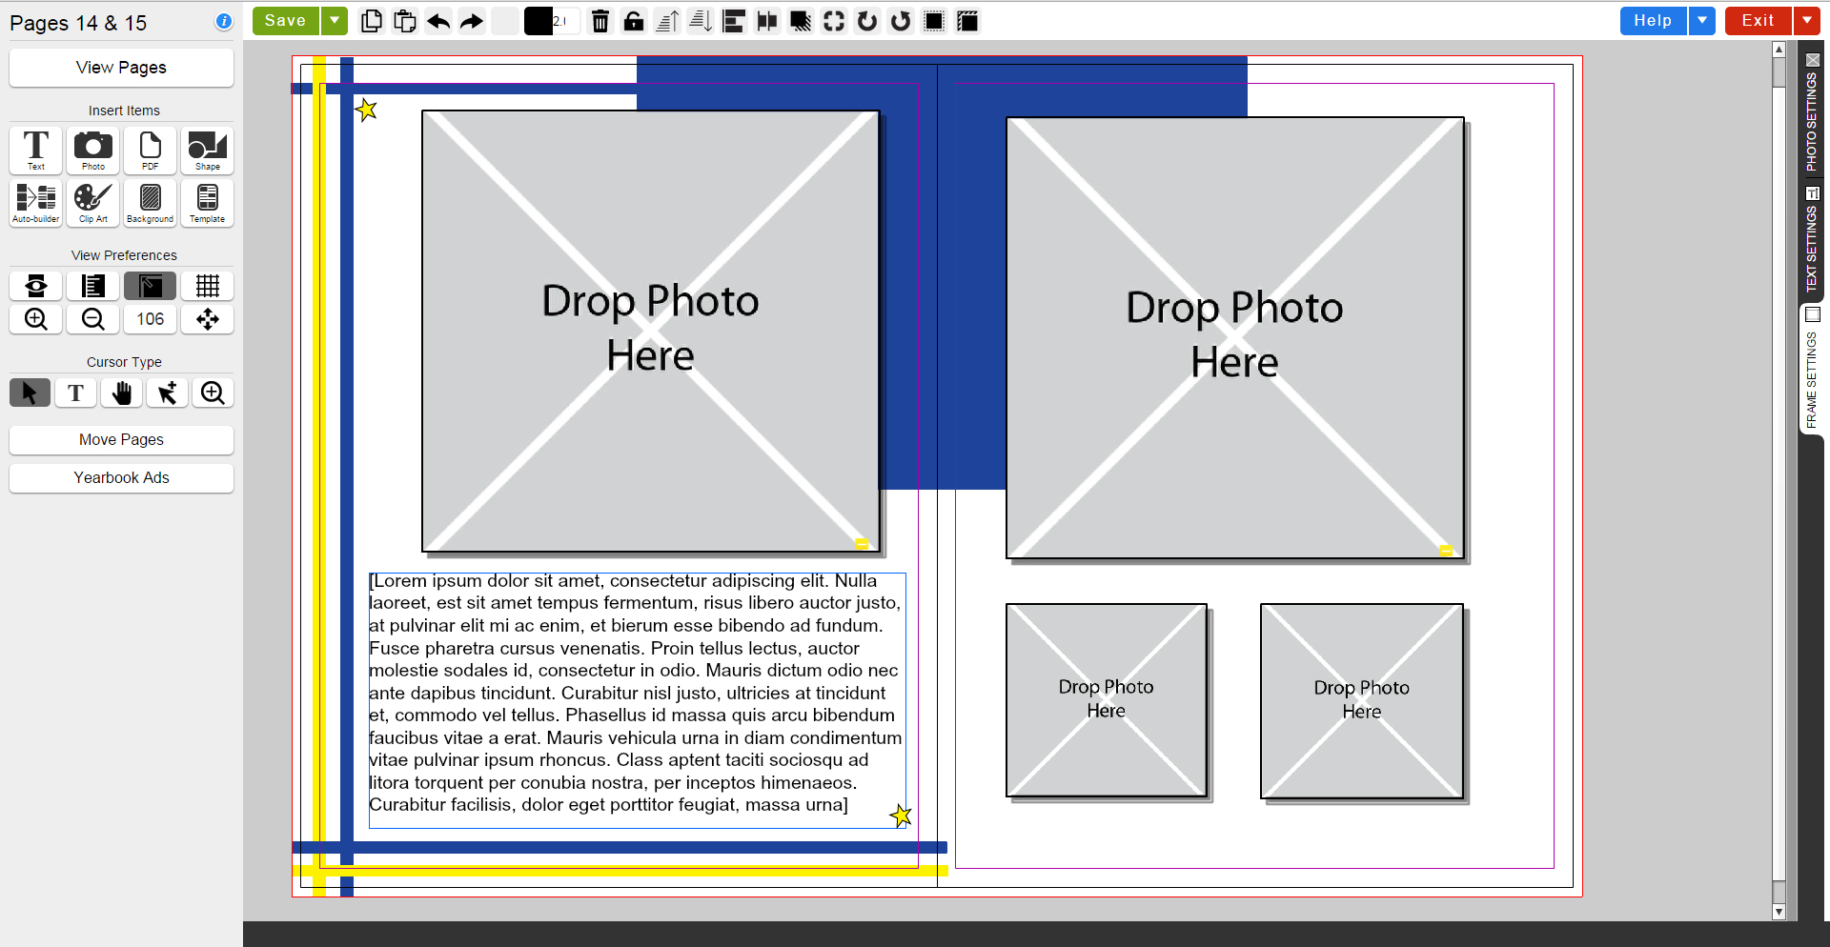The height and width of the screenshot is (947, 1830).
Task: Toggle the grid display
Action: click(x=207, y=286)
